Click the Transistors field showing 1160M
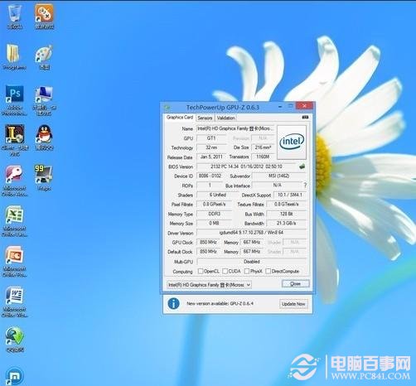416x386 pixels. click(263, 157)
